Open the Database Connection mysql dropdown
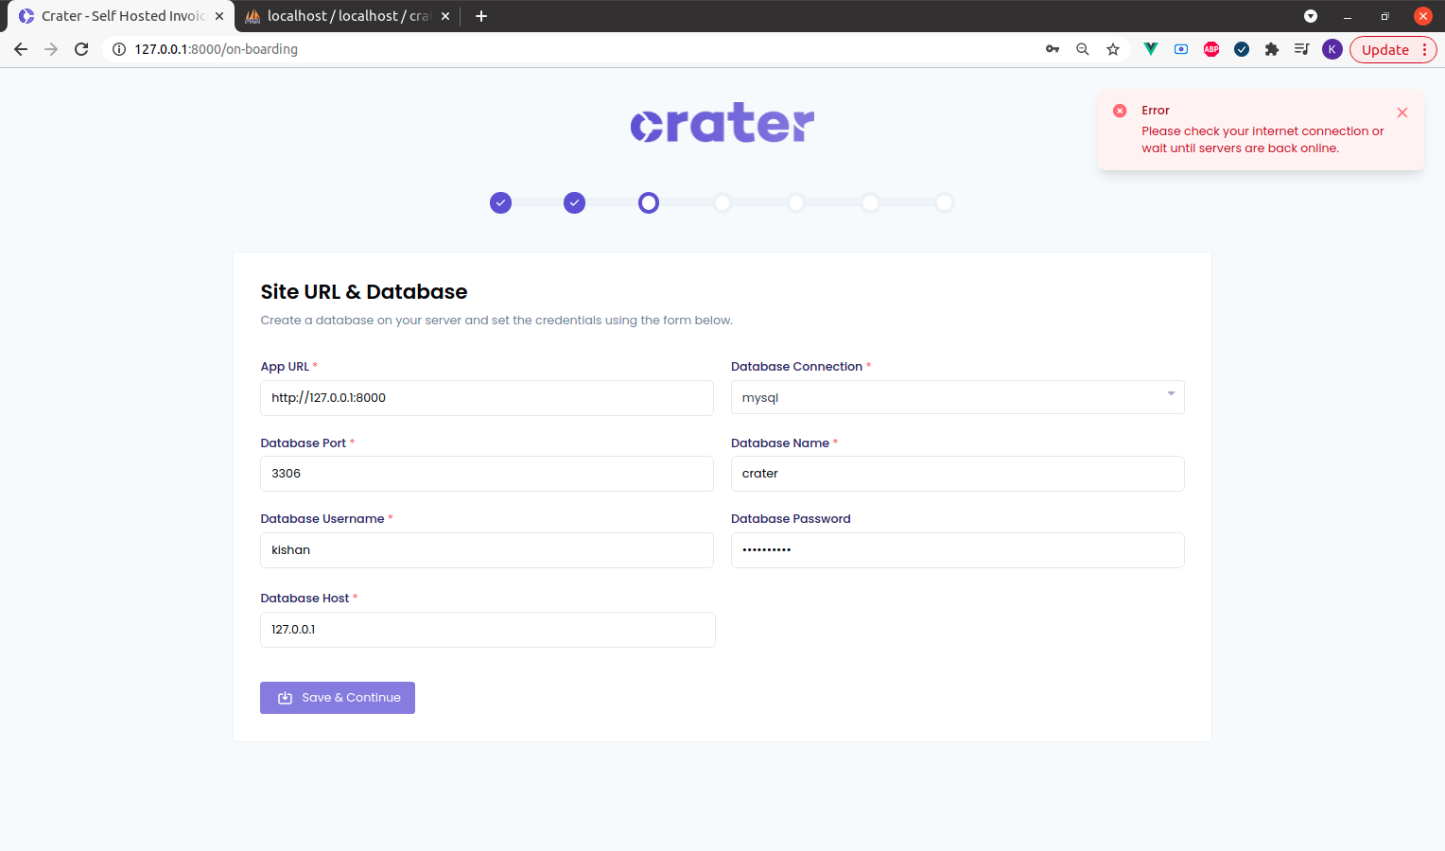The image size is (1445, 851). coord(957,397)
